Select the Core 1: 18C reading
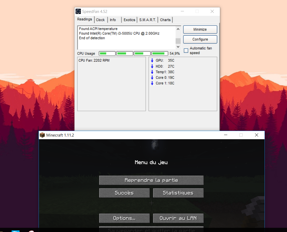This screenshot has height=232, width=287. (x=165, y=83)
